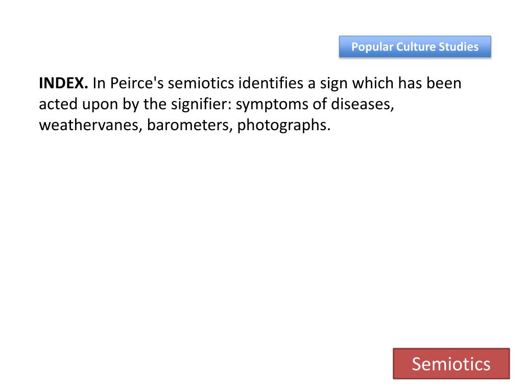Click the word barometers,

click(x=190, y=125)
